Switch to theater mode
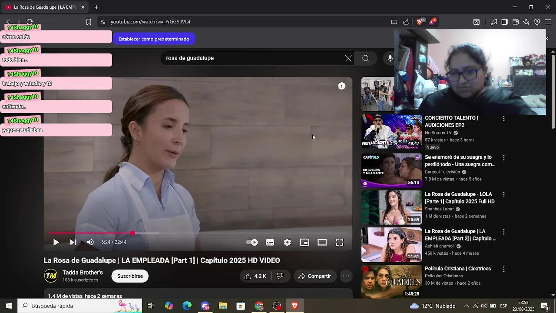 coord(322,242)
